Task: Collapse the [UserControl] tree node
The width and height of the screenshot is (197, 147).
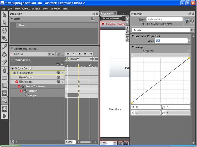Action: 12,68
